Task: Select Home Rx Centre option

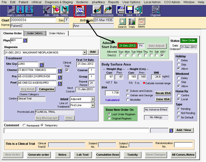Action: [x=178, y=95]
